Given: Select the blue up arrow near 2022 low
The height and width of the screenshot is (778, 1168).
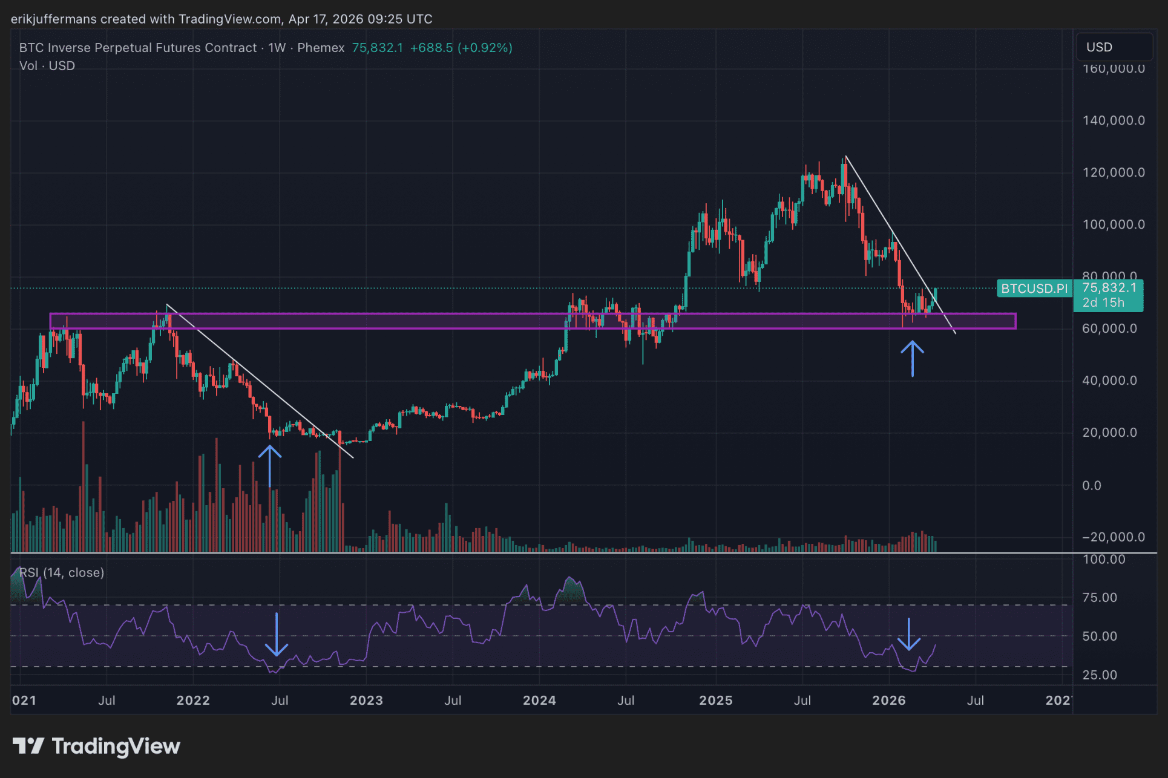Looking at the screenshot, I should [x=270, y=466].
